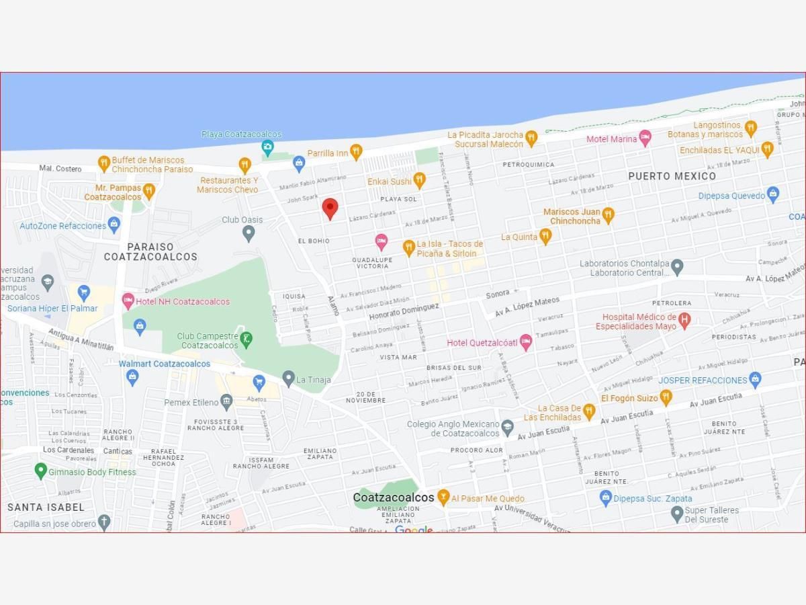This screenshot has height=605, width=806.
Task: Open the Parrilla Inn restaurant icon
Action: (x=356, y=152)
